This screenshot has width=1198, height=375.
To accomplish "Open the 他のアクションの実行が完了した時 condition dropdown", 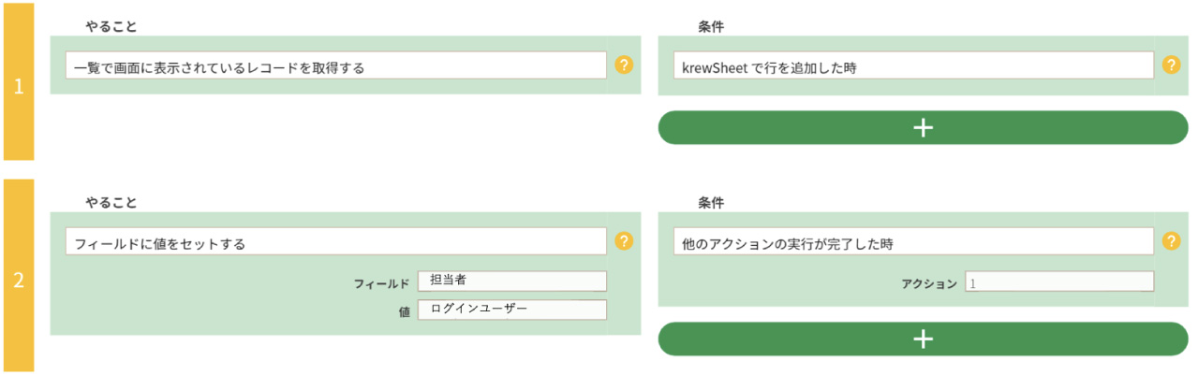I will click(x=913, y=242).
